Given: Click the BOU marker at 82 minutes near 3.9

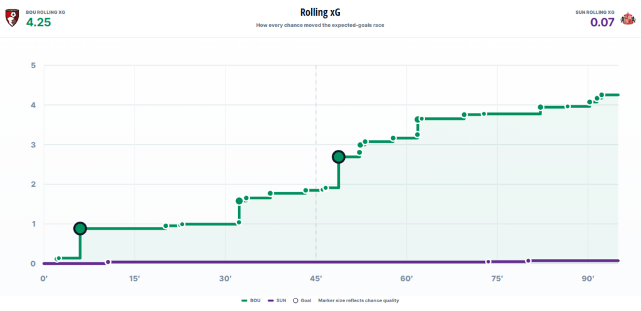Looking at the screenshot, I should 540,107.
